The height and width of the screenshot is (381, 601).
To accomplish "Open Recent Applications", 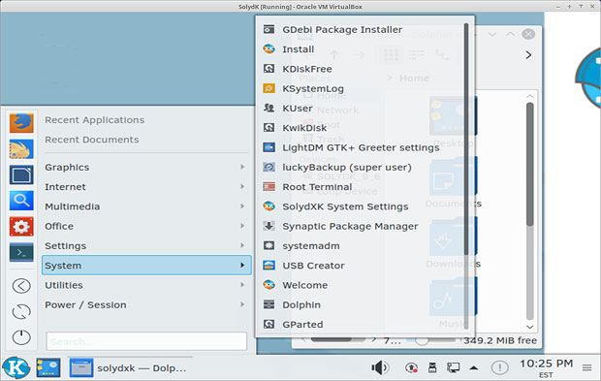I will [x=94, y=120].
